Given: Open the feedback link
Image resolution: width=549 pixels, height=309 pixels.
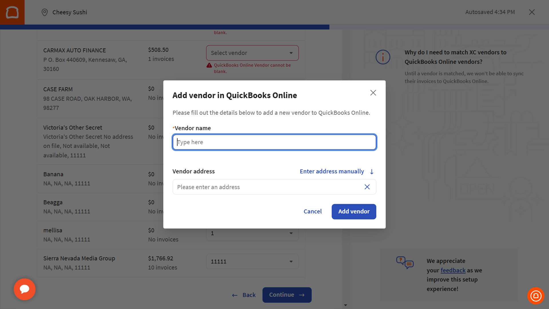Looking at the screenshot, I should click(x=453, y=270).
